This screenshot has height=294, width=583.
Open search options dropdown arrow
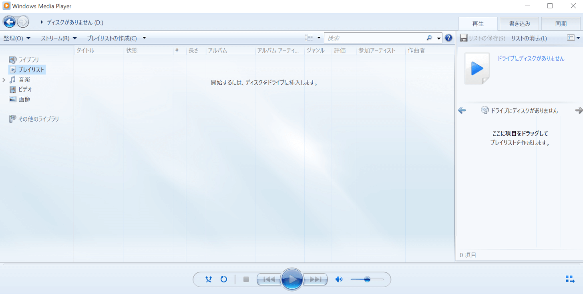439,38
